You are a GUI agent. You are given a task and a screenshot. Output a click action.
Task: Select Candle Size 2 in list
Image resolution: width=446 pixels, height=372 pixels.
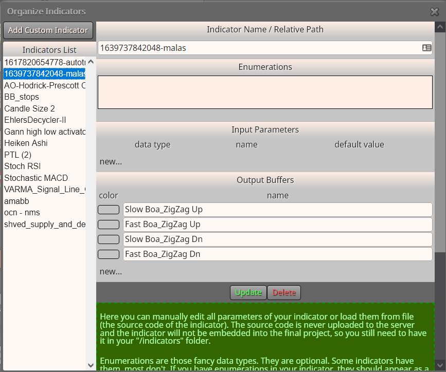[x=44, y=108]
